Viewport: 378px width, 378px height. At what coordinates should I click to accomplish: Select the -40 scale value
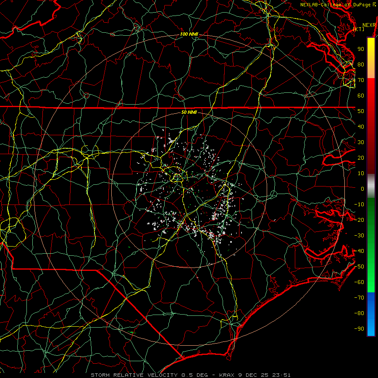click(359, 251)
